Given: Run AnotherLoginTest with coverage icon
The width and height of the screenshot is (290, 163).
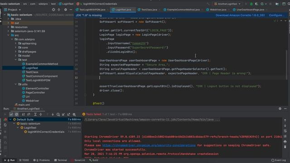Looking at the screenshot, I should pos(256,4).
